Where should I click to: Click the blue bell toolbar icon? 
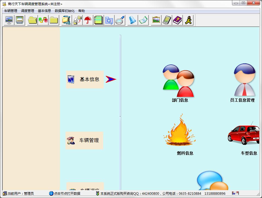133,20
